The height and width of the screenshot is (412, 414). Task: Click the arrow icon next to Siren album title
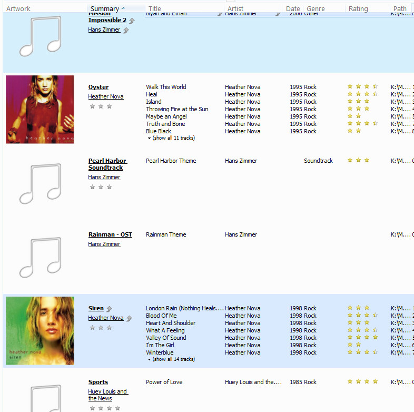109,309
